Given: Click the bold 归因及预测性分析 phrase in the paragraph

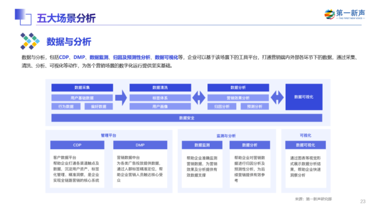Looking at the screenshot, I should click(132, 58).
